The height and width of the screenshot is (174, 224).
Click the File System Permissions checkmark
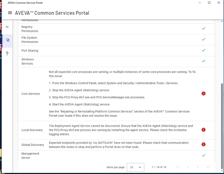(204, 39)
